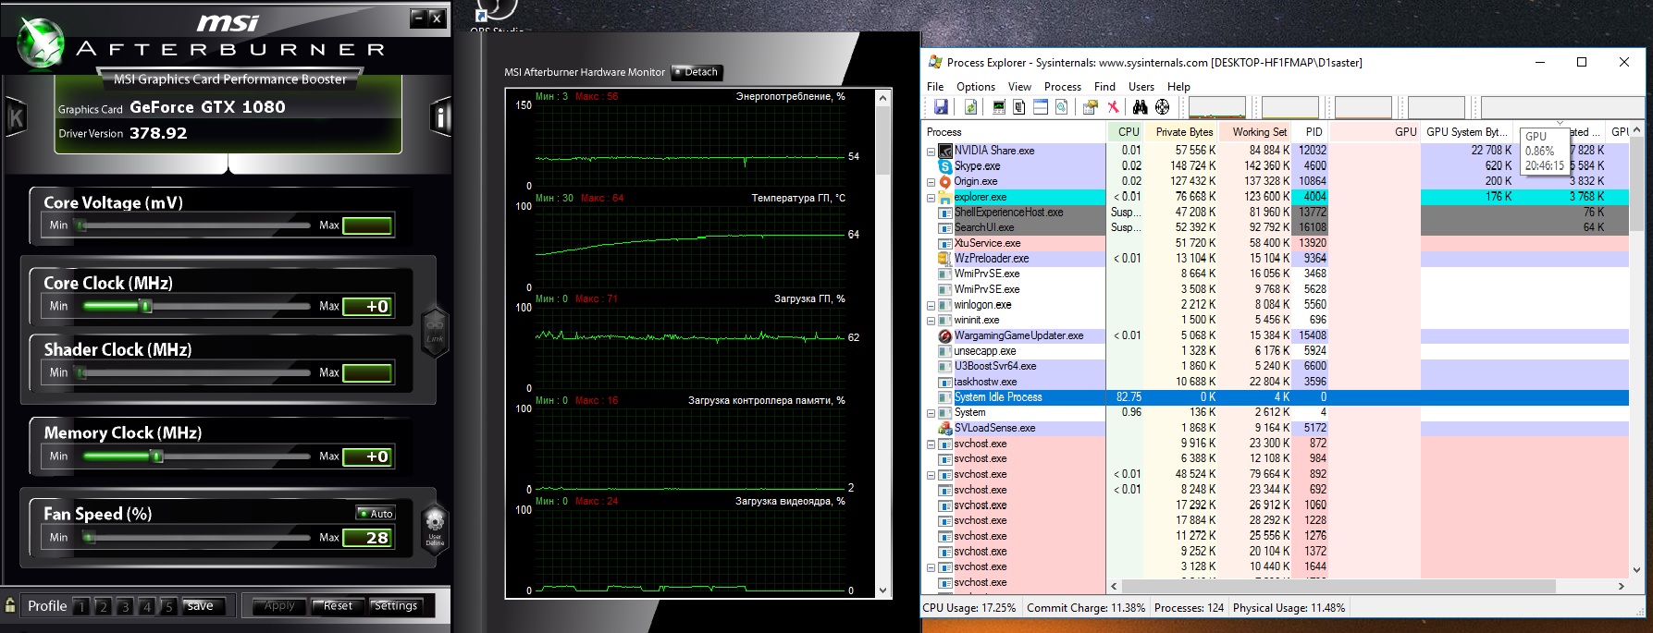Click the Reset button in Afterburner
Screen dimensions: 1653x633
pyautogui.click(x=337, y=605)
